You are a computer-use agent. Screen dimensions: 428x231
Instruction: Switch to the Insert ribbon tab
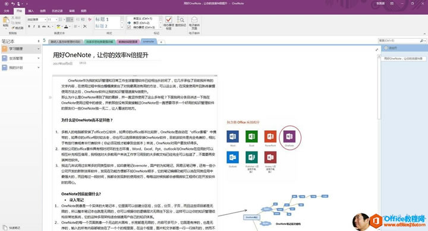point(31,11)
